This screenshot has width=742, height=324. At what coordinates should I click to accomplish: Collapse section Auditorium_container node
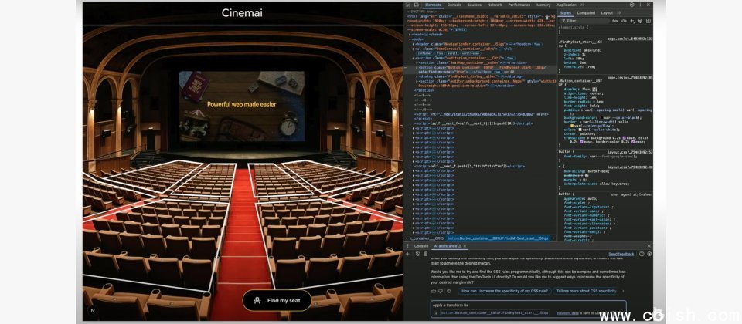tap(413, 58)
